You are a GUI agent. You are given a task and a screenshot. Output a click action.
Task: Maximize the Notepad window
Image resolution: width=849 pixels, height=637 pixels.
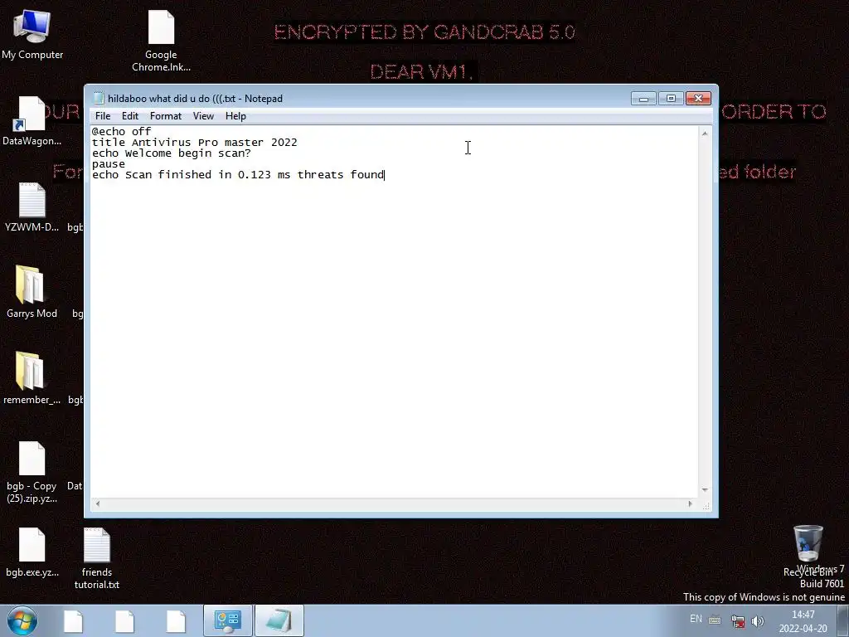coord(671,99)
